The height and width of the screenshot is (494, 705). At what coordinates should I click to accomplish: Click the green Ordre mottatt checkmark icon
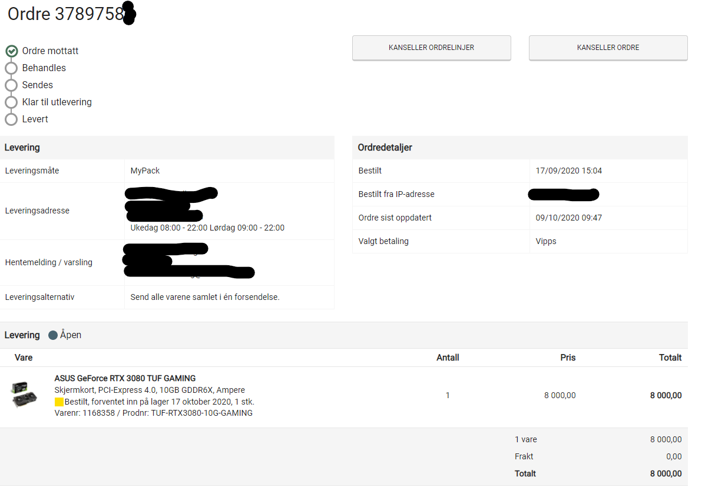tap(12, 51)
